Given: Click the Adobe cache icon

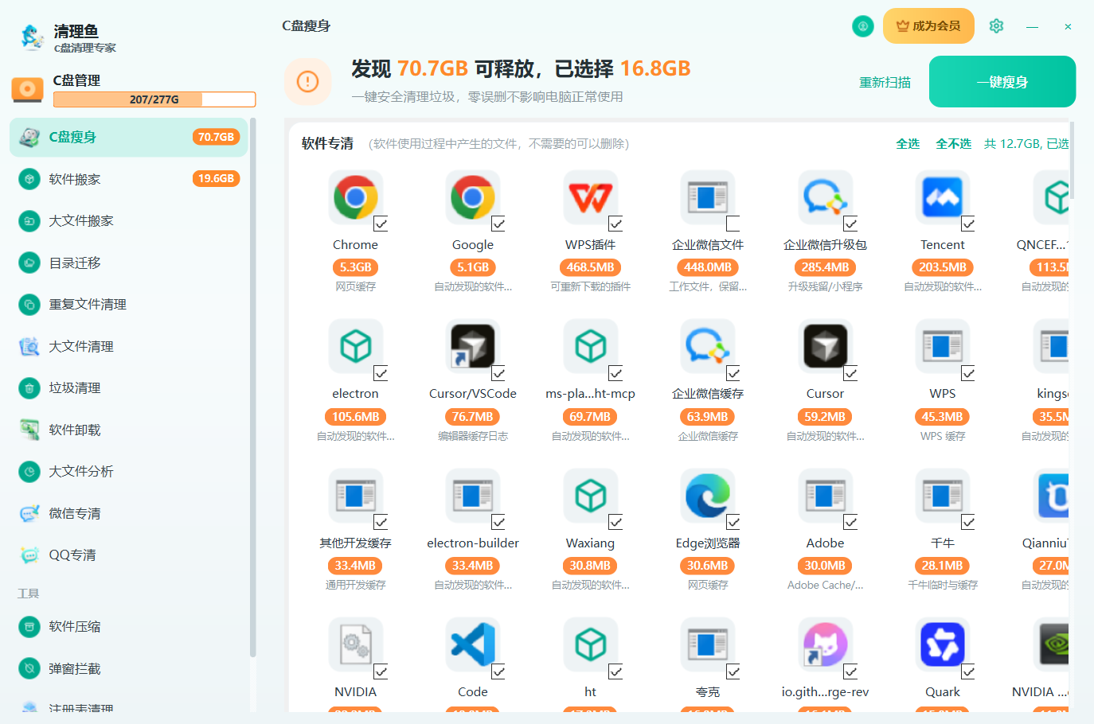Looking at the screenshot, I should coord(825,496).
